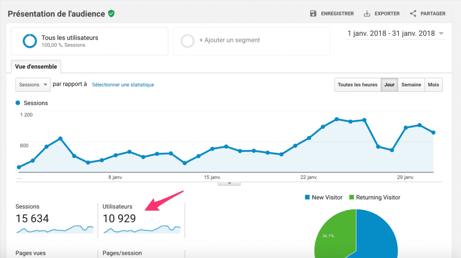Click the Sessions 15 634 sparkline
The image size is (461, 258).
click(x=54, y=229)
